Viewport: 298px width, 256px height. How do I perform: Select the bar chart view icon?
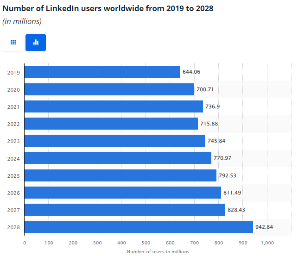pos(36,43)
